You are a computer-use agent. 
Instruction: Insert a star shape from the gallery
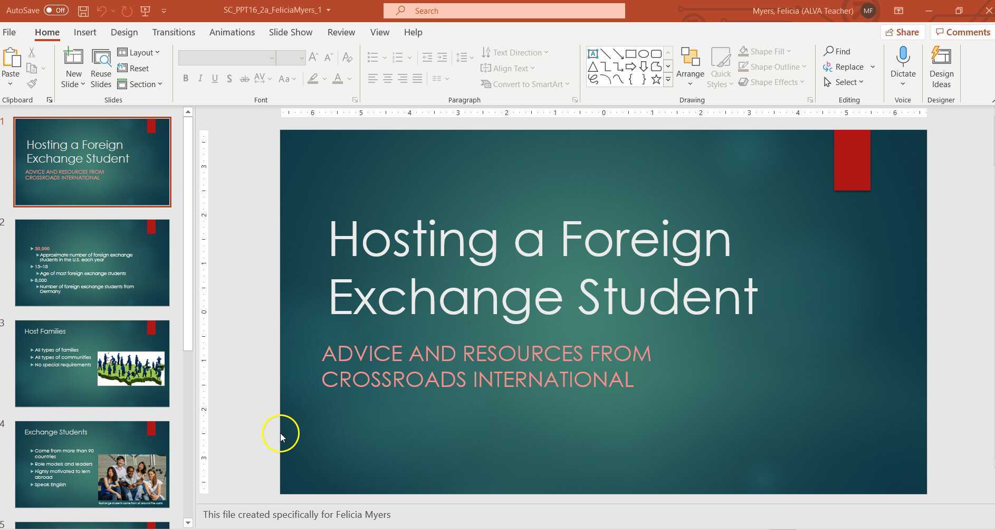[656, 78]
